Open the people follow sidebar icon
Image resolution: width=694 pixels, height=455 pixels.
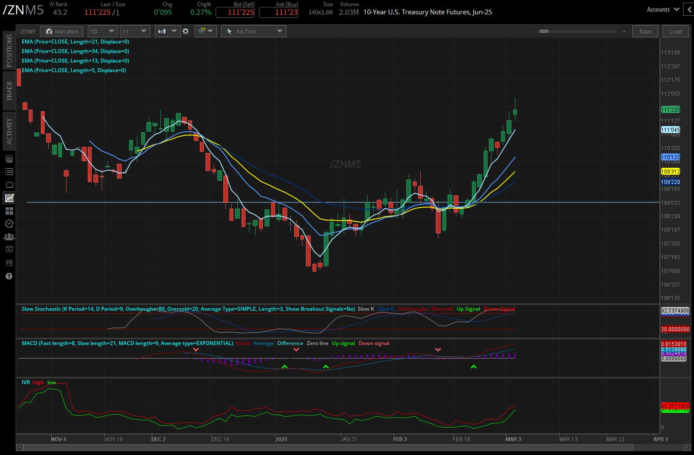tap(9, 237)
